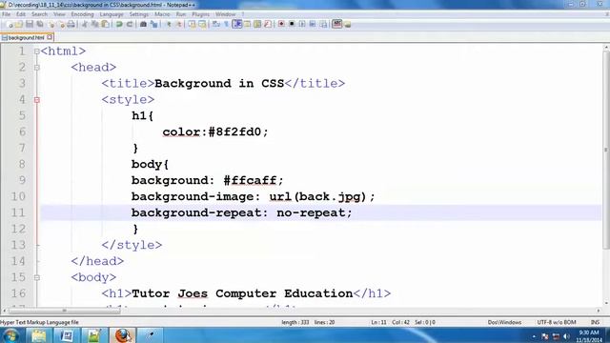Click the Redo toolbar icon
This screenshot has width=610, height=343.
(130, 24)
